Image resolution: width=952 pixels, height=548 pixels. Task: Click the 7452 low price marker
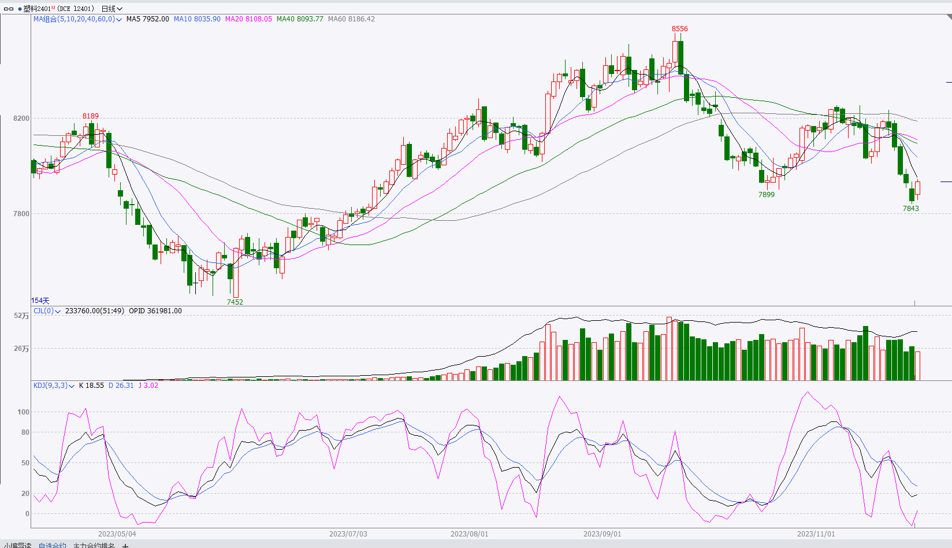click(x=235, y=302)
